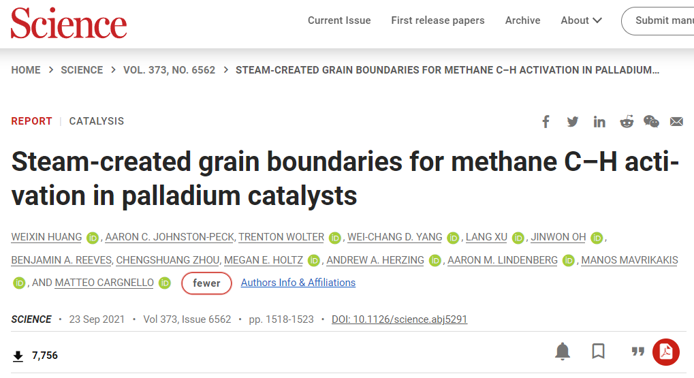Email the article with the envelope icon
694x378 pixels.
[676, 122]
